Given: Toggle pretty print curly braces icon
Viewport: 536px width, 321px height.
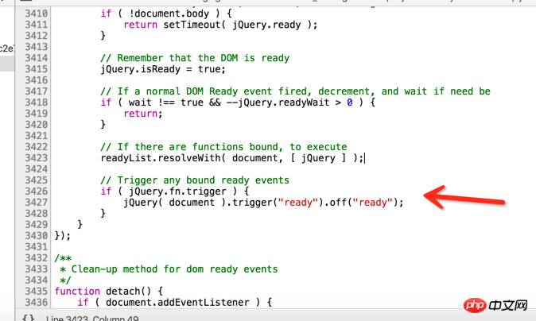Looking at the screenshot, I should click(x=28, y=318).
